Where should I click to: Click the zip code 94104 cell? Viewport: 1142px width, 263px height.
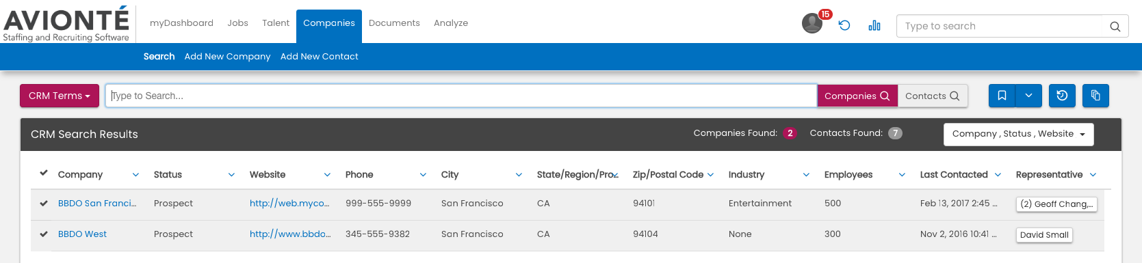tap(645, 234)
